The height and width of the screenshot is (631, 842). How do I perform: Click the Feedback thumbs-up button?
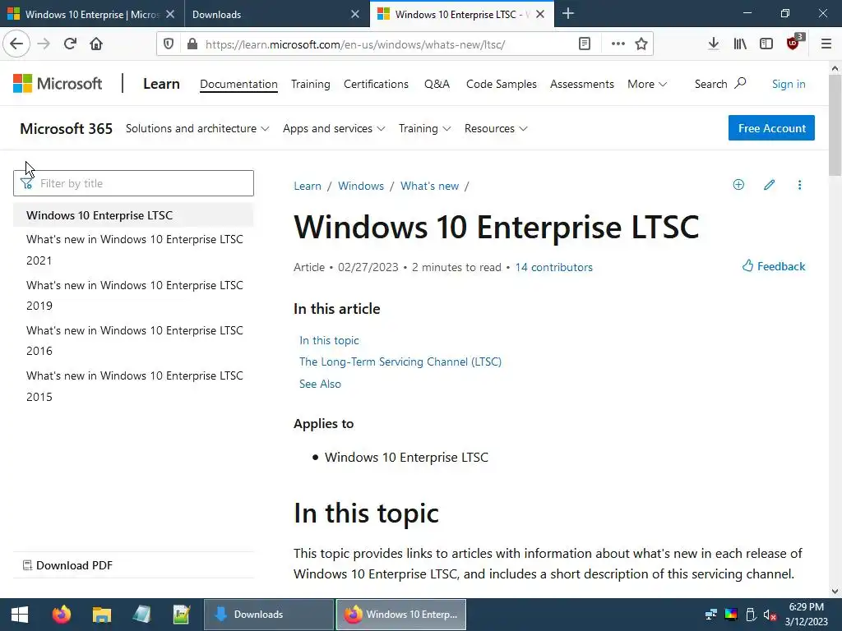pos(773,266)
